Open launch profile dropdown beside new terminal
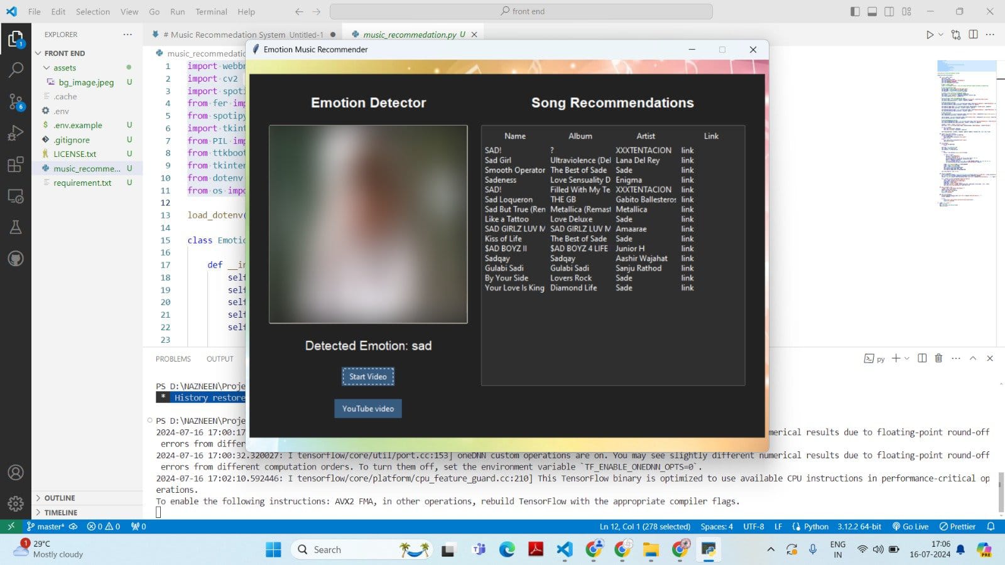Screen dimensions: 1005x565 point(907,358)
